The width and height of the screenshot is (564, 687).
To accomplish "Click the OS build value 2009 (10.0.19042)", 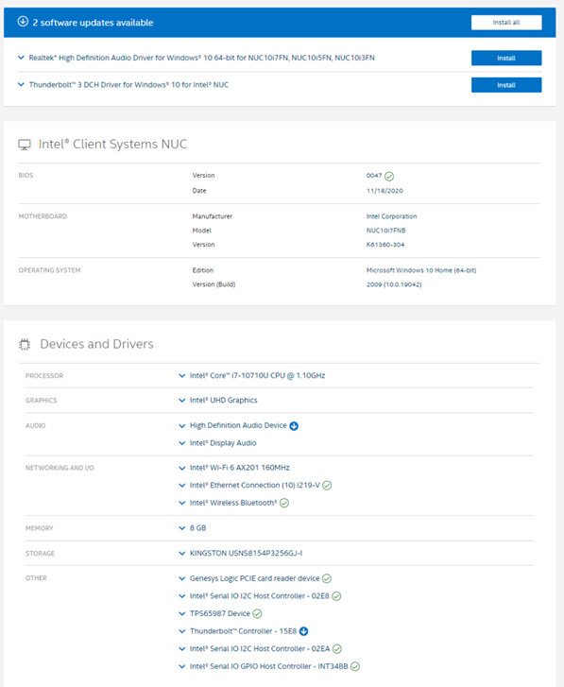I will (x=394, y=284).
